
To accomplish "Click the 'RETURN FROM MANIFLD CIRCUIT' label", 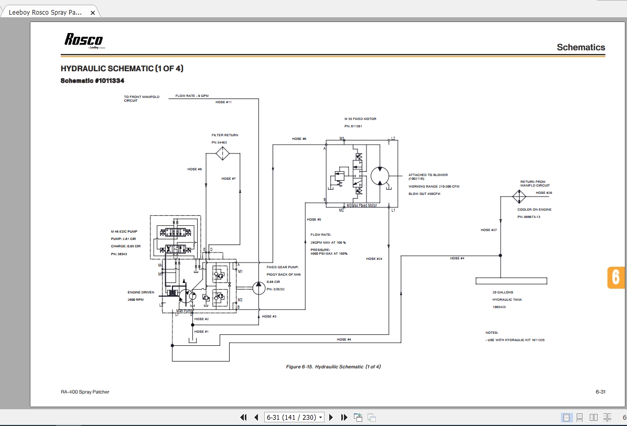I will tap(535, 183).
